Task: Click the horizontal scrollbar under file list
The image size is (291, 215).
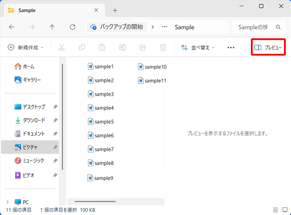Action: (95, 202)
